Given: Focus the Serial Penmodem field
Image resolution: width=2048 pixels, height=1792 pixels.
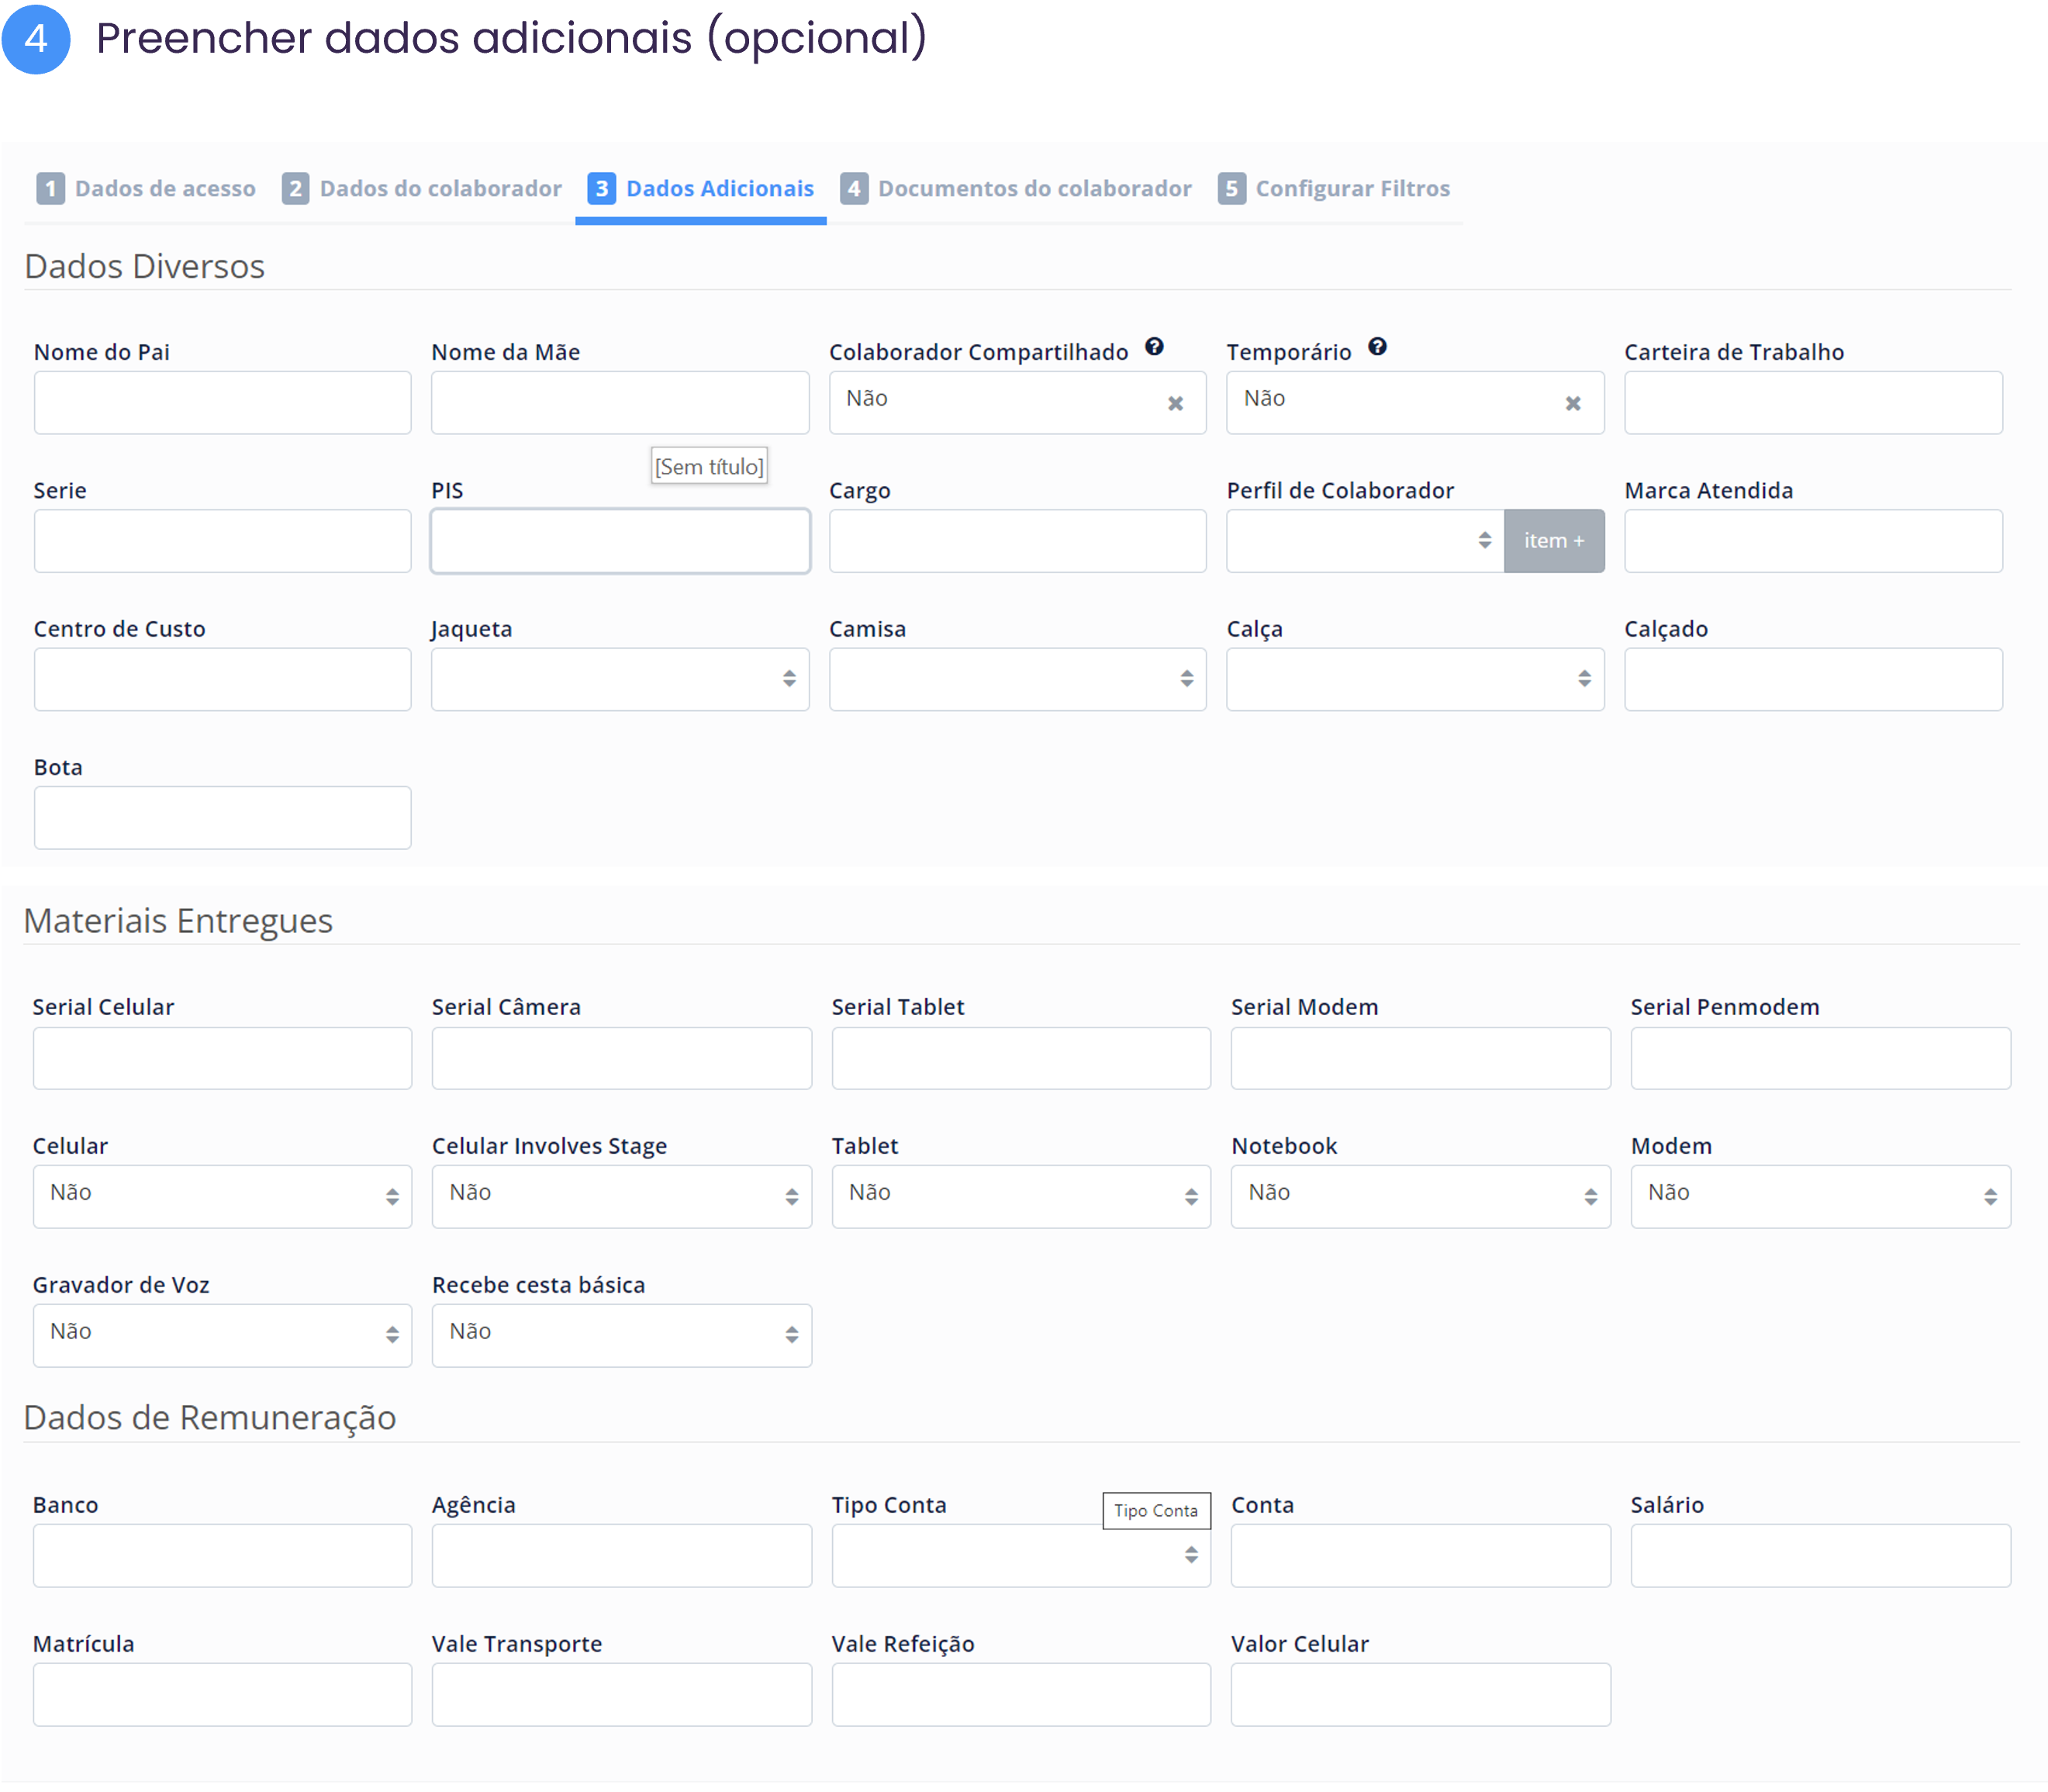Looking at the screenshot, I should pyautogui.click(x=1820, y=1058).
